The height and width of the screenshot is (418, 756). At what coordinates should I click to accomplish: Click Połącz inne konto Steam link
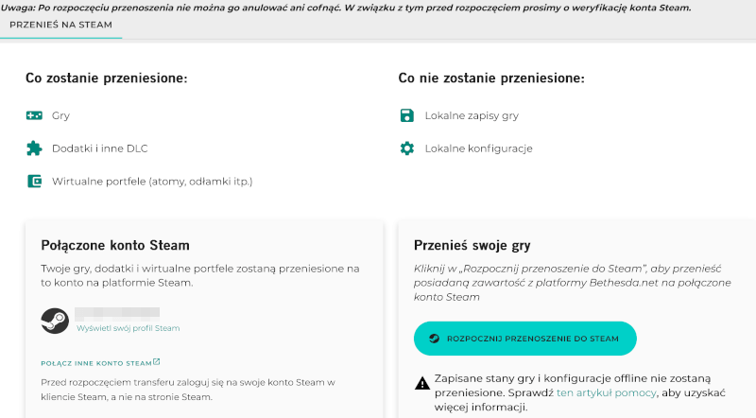pyautogui.click(x=96, y=362)
